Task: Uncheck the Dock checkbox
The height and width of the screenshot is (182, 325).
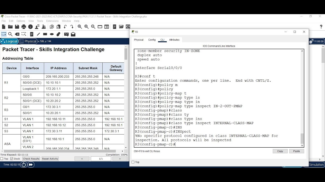Action: point(12,159)
